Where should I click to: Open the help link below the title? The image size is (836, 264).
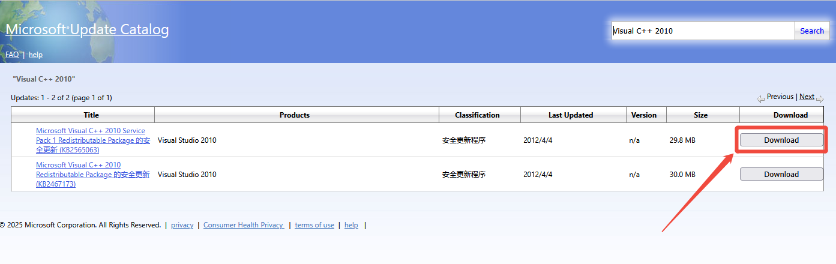tap(35, 55)
